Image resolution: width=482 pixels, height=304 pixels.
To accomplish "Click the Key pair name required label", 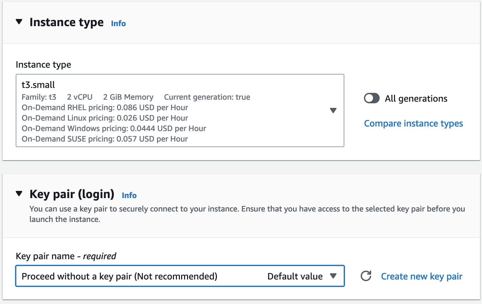I will pyautogui.click(x=66, y=256).
